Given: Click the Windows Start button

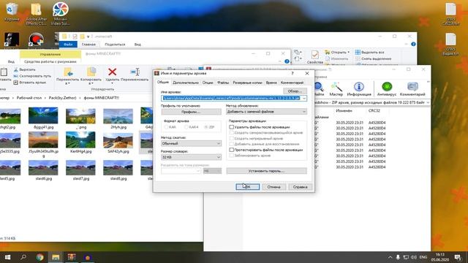Looking at the screenshot, I should click(7, 257).
